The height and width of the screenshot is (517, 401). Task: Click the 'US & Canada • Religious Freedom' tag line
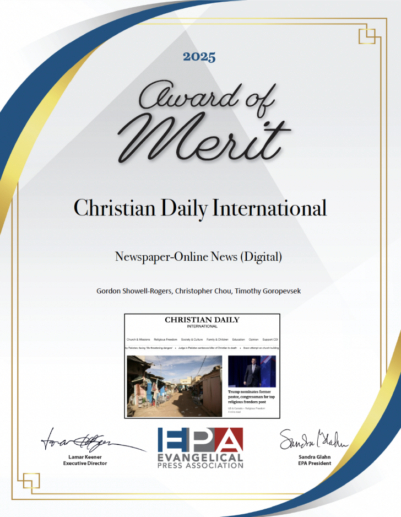pos(246,408)
